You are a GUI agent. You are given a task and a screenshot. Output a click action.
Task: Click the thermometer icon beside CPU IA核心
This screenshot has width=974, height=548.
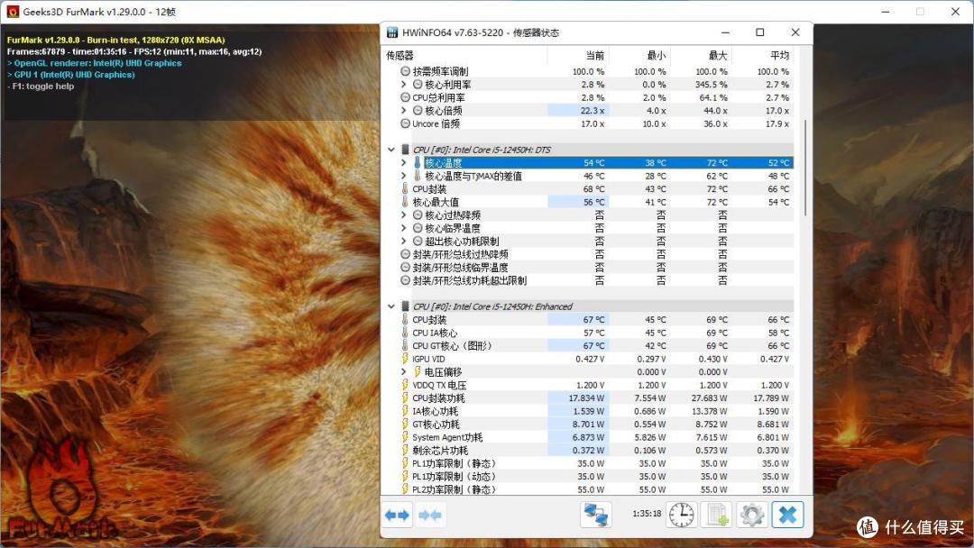(405, 333)
